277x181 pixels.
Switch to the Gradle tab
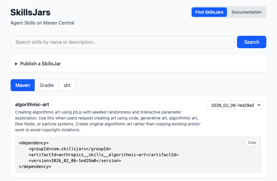(47, 85)
